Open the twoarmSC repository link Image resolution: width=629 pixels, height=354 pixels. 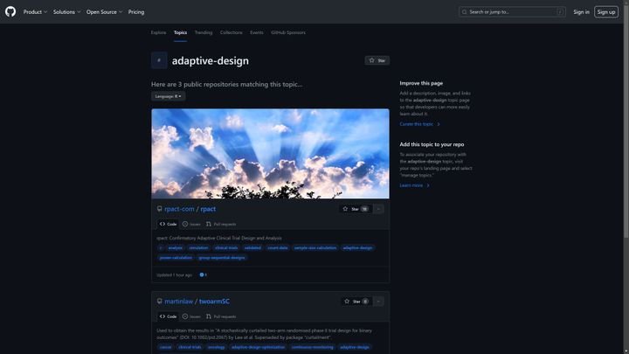pyautogui.click(x=214, y=301)
